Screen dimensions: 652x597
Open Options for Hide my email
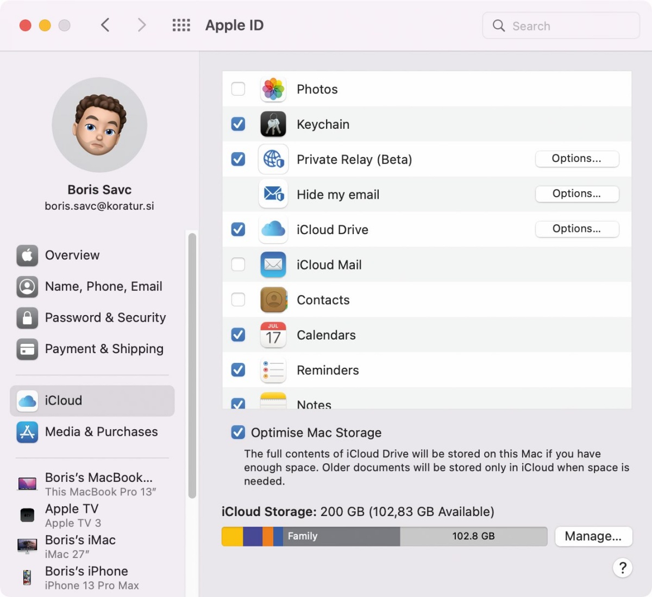[577, 194]
